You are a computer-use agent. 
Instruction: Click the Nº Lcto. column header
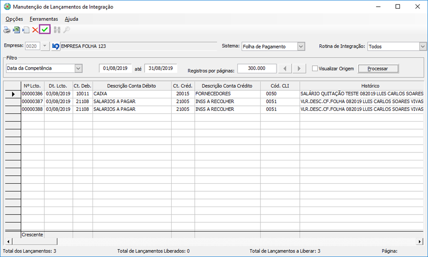[33, 86]
